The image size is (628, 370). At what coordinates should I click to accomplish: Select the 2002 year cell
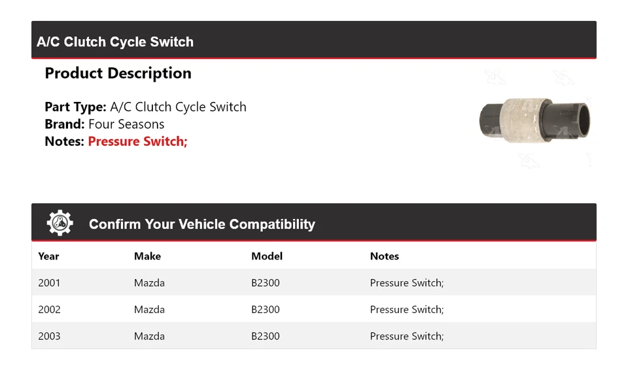pyautogui.click(x=49, y=309)
